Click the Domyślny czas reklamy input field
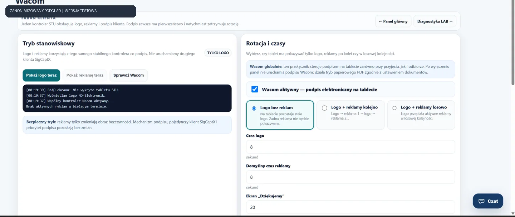515x217 pixels. tap(350, 177)
